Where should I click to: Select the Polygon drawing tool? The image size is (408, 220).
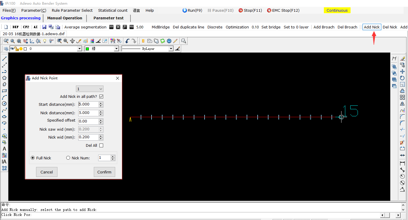point(4,78)
